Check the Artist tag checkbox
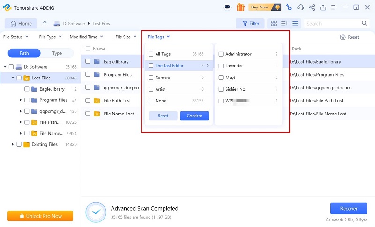This screenshot has height=227, width=375. (x=151, y=89)
